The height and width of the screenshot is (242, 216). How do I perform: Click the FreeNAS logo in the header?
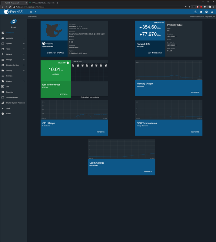(13, 12)
